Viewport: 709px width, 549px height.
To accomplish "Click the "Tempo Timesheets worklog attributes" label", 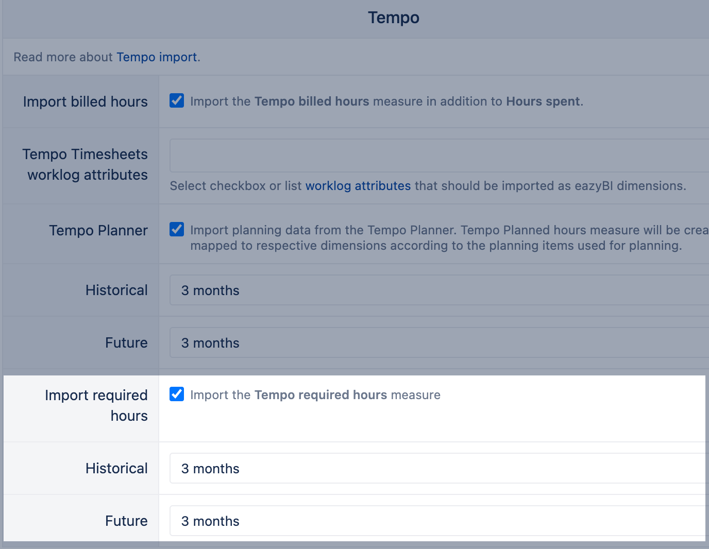I will [x=85, y=164].
